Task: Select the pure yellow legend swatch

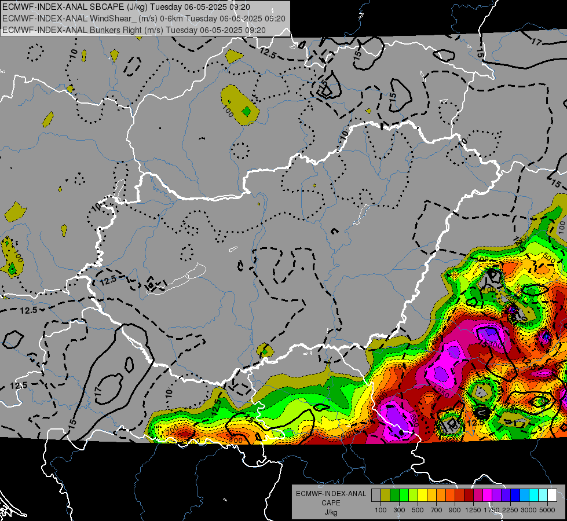Action: (422, 496)
